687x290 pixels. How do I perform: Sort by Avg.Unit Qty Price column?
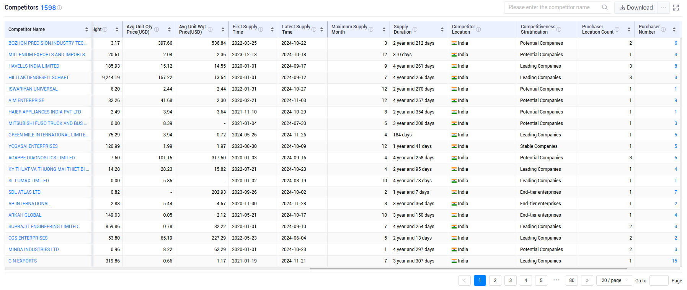169,29
